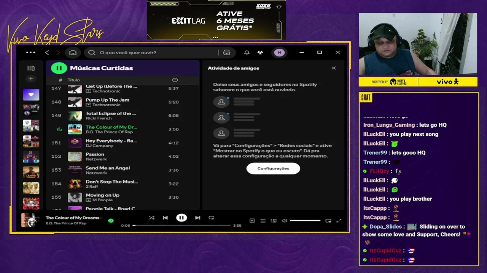Image resolution: width=487 pixels, height=273 pixels.
Task: Pause playback using the green button by Músicas Curtidas
Action: [x=59, y=68]
